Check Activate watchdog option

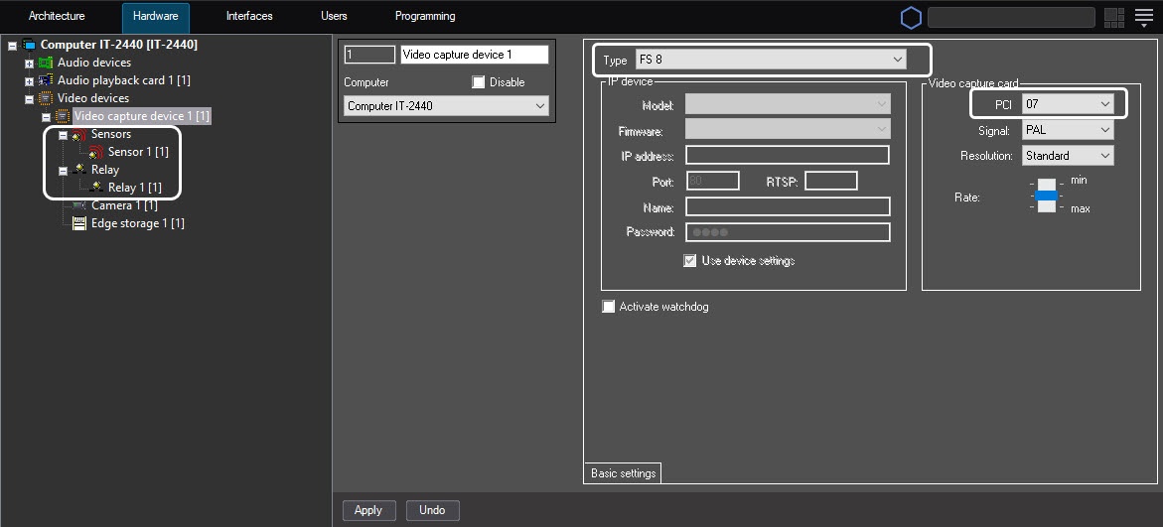point(609,307)
